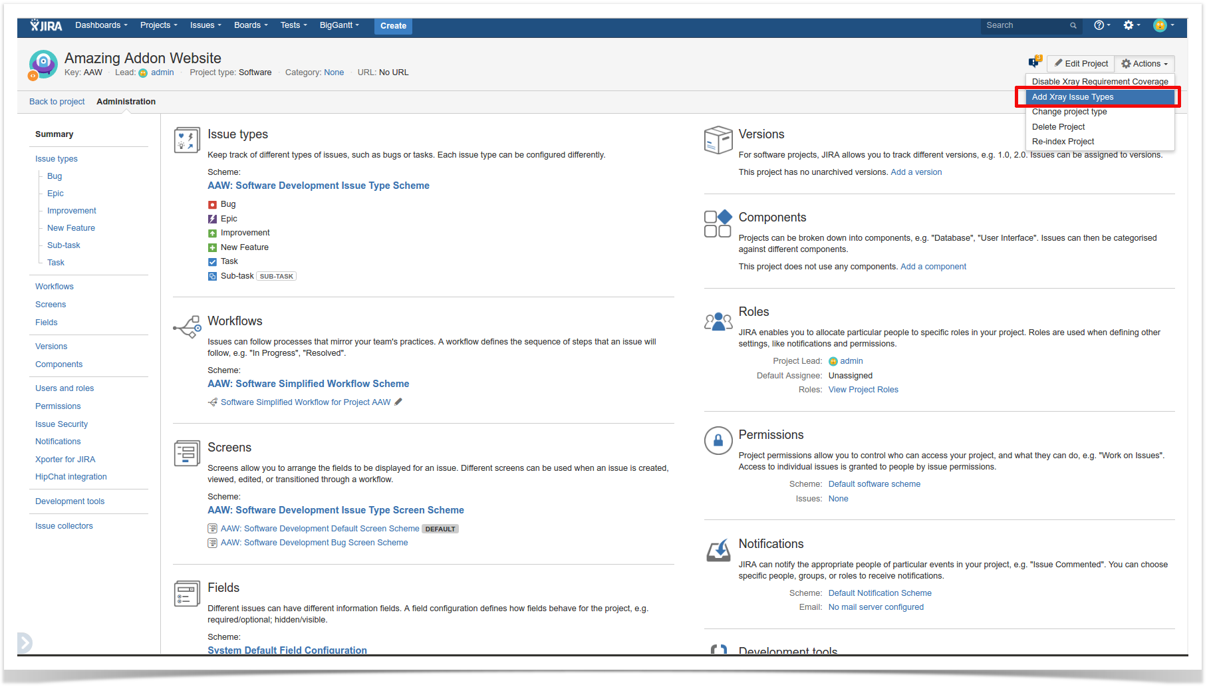Click the Amazing Addon Website project avatar

point(43,65)
